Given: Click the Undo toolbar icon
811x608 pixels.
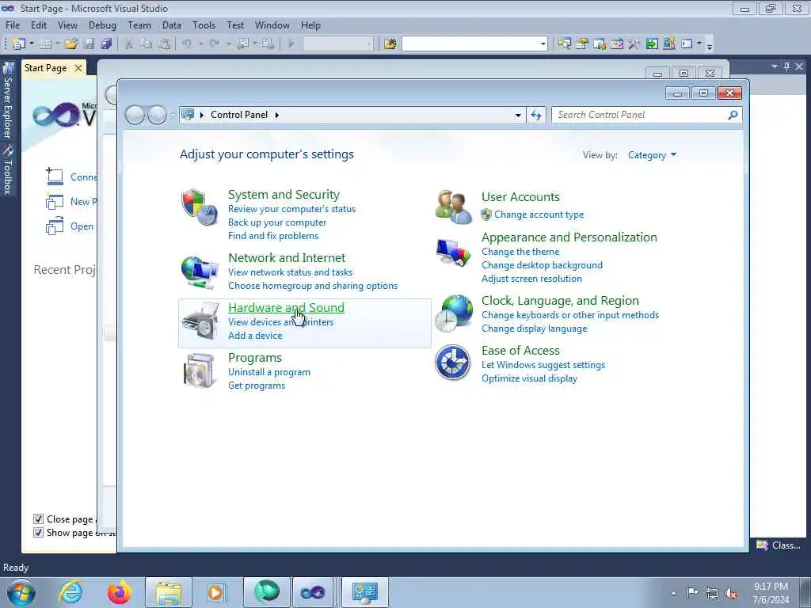Looking at the screenshot, I should tap(187, 44).
